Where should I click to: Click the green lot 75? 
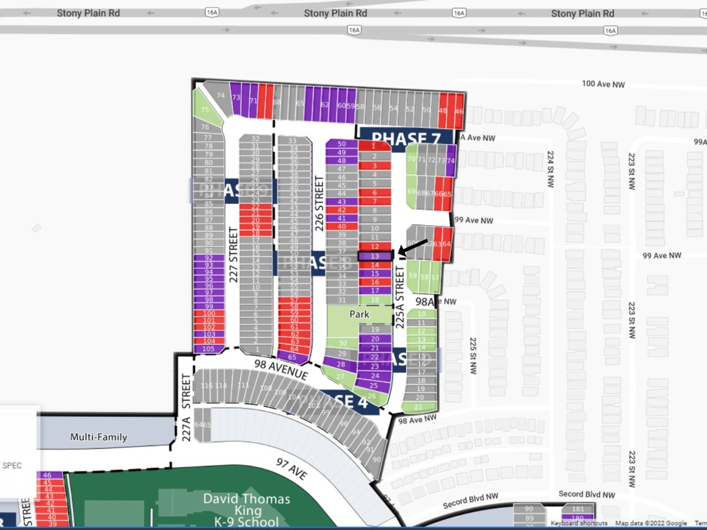204,109
